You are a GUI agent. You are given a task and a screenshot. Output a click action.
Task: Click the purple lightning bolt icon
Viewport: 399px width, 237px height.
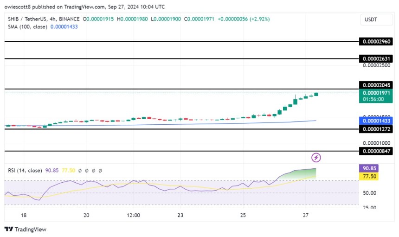(x=316, y=157)
